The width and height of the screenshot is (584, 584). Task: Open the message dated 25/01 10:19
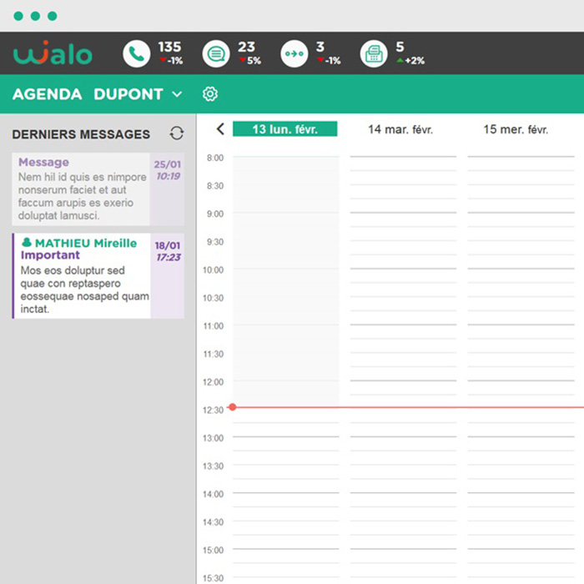tap(98, 189)
